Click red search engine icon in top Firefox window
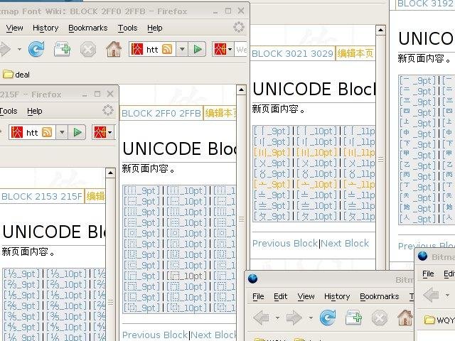 pyautogui.click(x=220, y=49)
